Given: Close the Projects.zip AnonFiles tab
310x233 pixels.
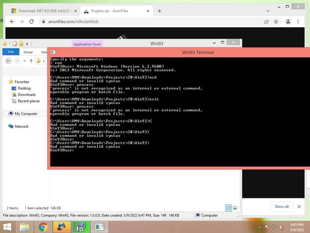Looking at the screenshot, I should click(x=148, y=11).
